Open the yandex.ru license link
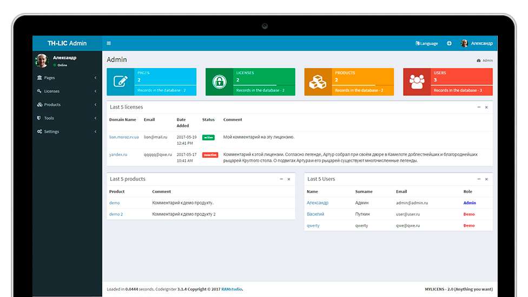This screenshot has height=297, width=528. [x=118, y=154]
